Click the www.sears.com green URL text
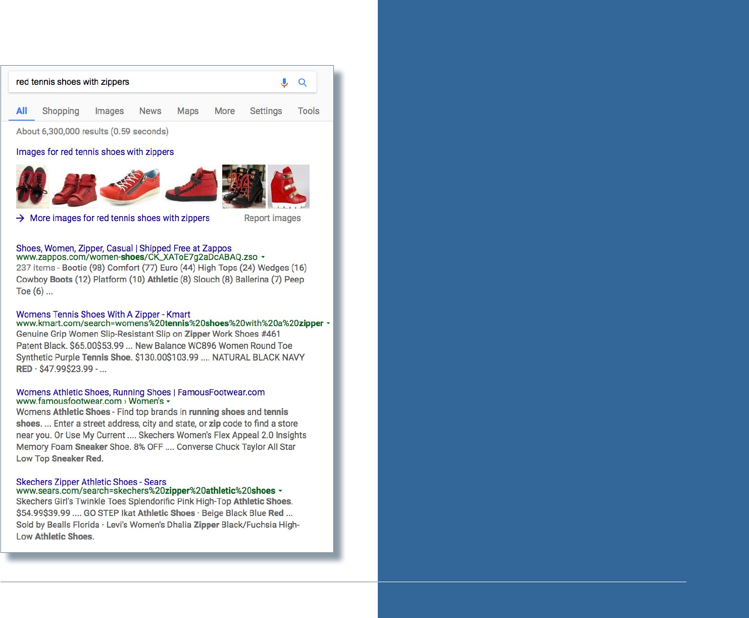 146,490
